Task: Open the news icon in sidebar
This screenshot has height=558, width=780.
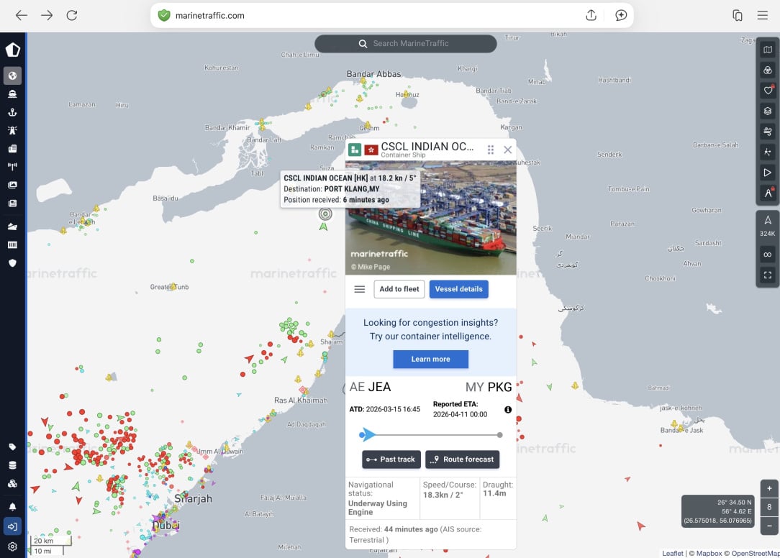Action: [x=12, y=203]
